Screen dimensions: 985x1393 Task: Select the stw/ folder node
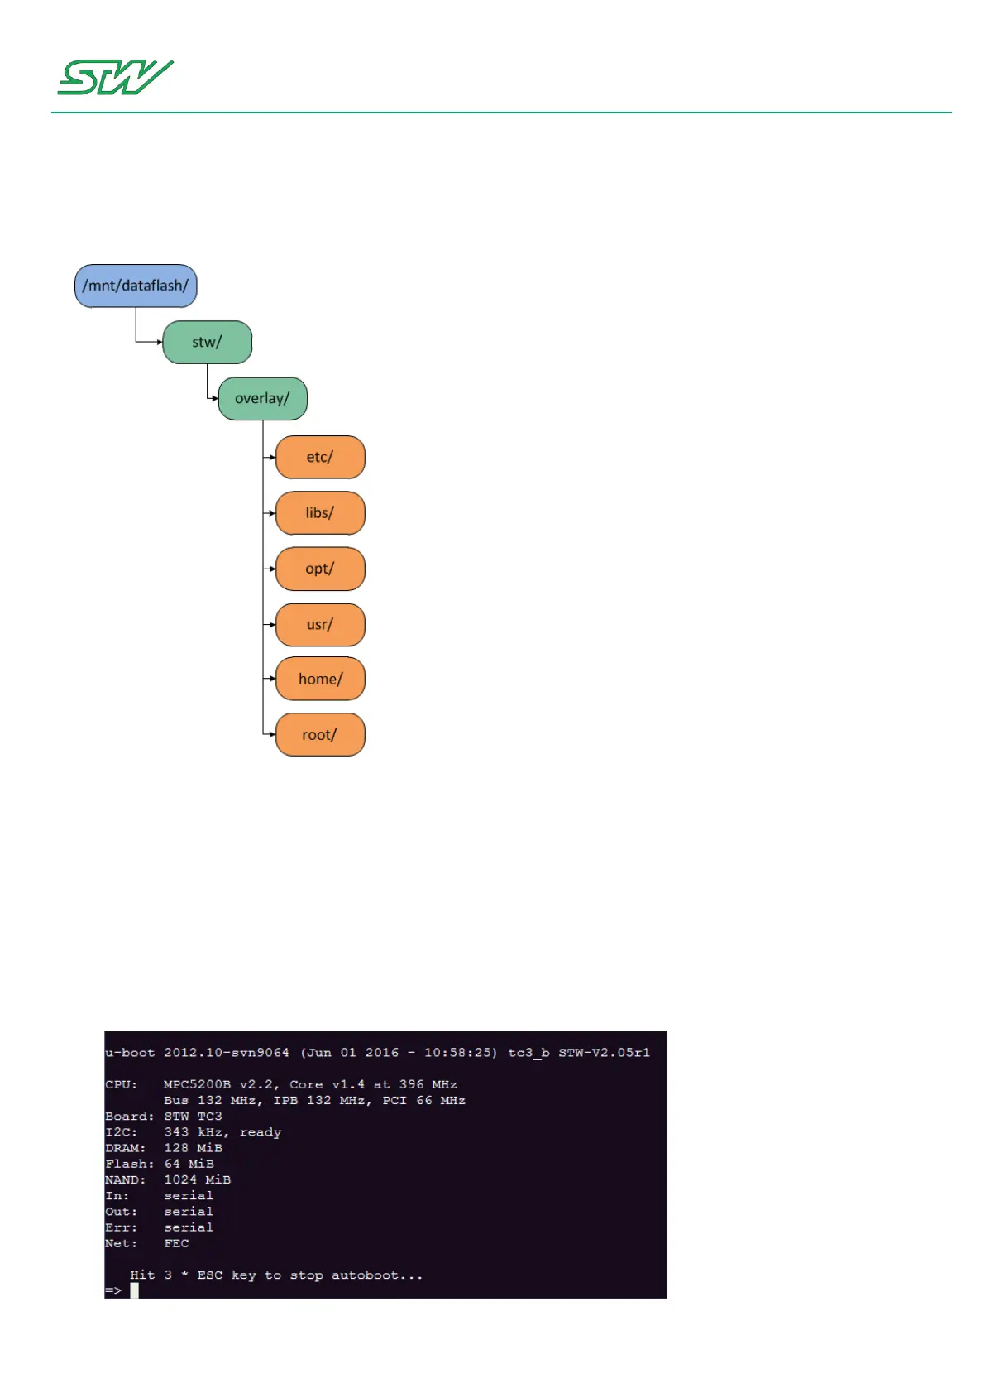tap(208, 342)
